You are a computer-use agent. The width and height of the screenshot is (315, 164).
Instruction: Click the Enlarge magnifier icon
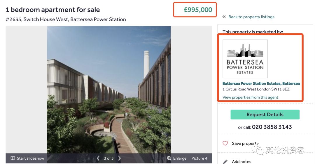(x=169, y=158)
